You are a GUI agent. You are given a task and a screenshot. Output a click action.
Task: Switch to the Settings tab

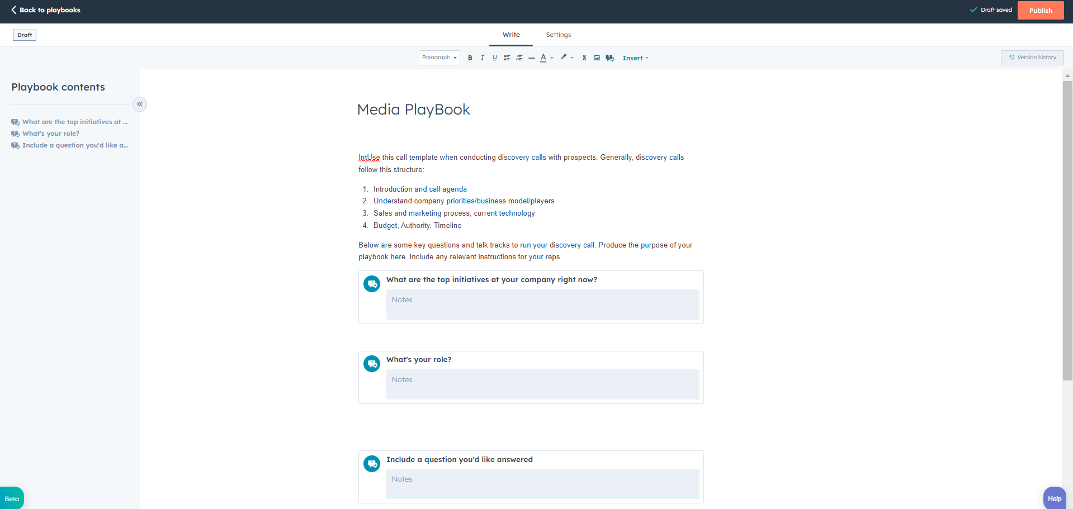[x=557, y=35]
